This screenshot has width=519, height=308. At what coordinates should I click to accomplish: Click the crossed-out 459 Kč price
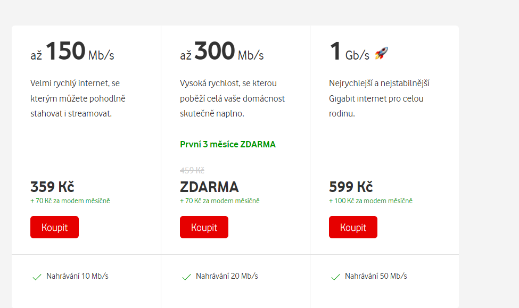click(x=192, y=170)
